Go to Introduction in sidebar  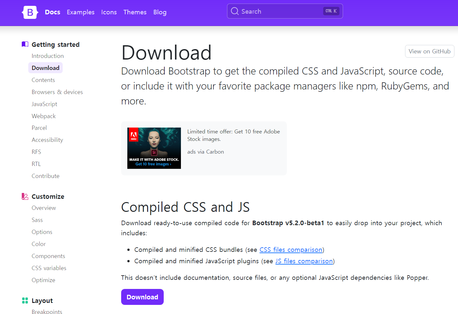tap(48, 56)
